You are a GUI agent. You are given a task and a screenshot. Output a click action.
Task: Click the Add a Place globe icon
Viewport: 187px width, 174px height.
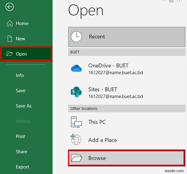point(76,139)
